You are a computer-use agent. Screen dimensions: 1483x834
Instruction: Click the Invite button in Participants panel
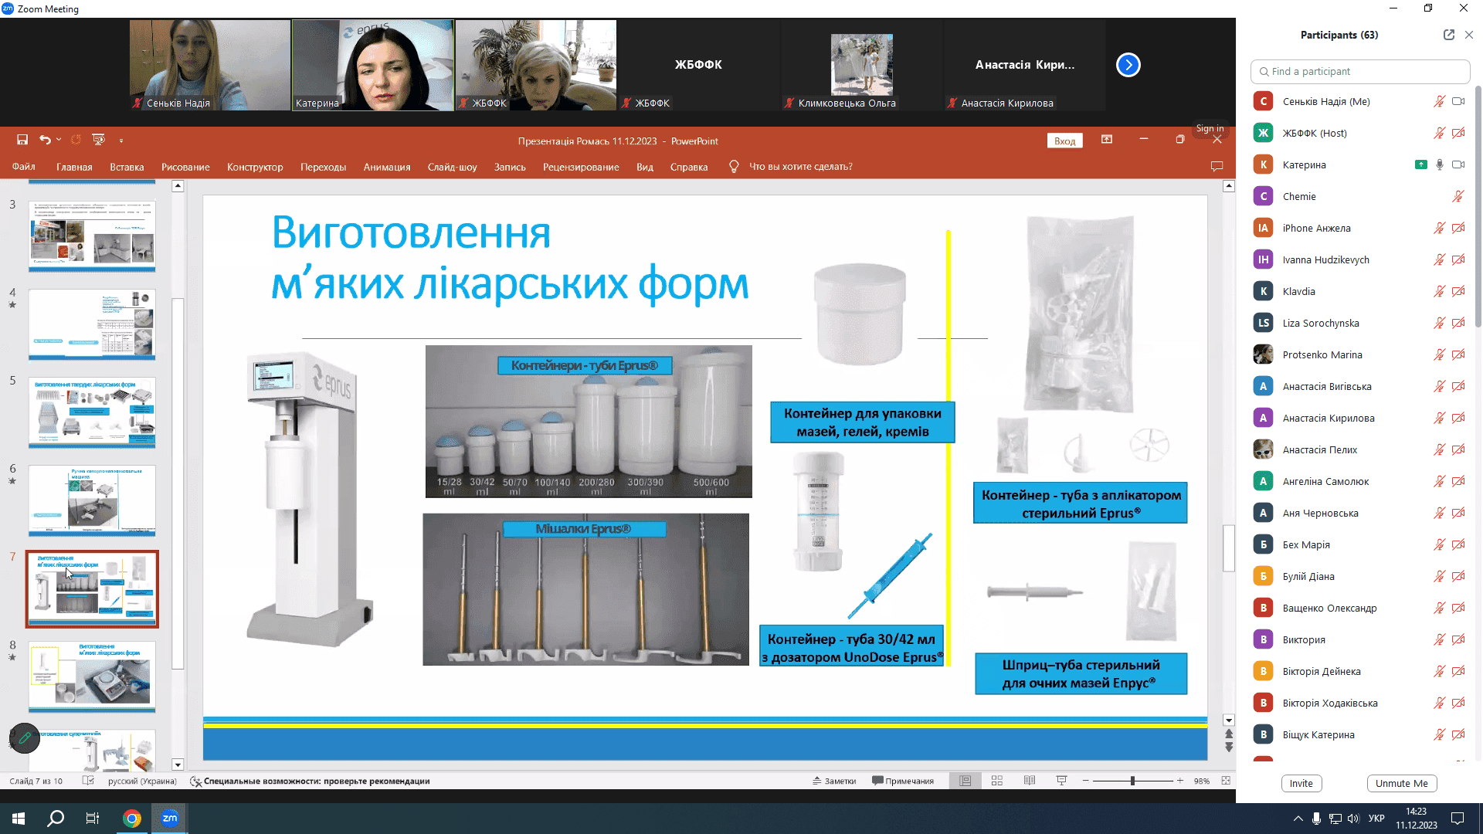point(1301,783)
